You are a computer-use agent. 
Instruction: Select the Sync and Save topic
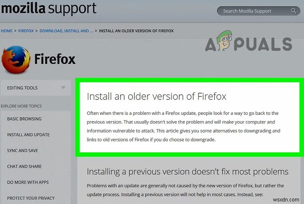click(x=22, y=151)
